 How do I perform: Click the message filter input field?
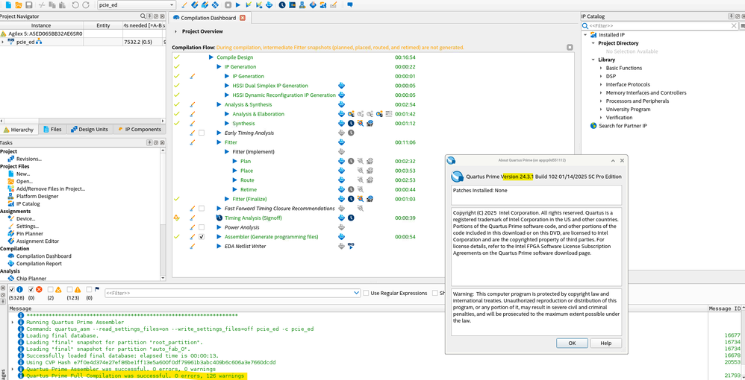(x=231, y=294)
